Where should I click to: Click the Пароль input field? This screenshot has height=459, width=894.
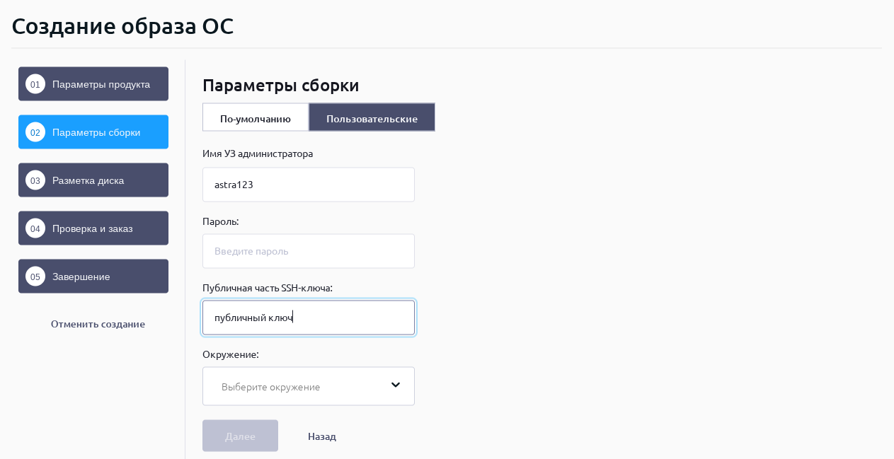(309, 251)
